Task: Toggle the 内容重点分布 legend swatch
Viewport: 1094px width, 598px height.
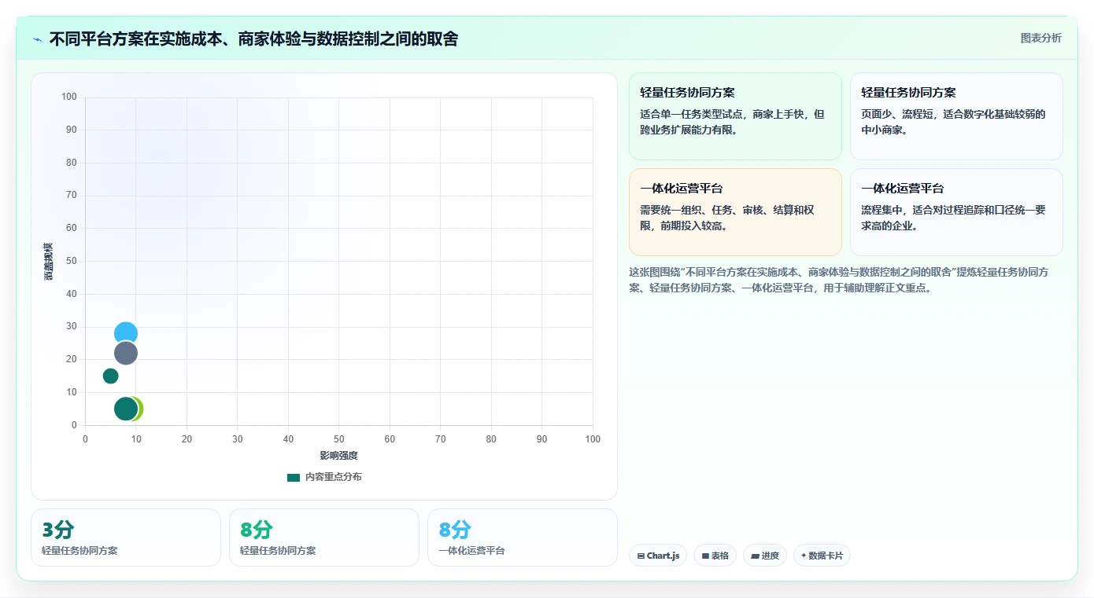Action: (x=294, y=477)
